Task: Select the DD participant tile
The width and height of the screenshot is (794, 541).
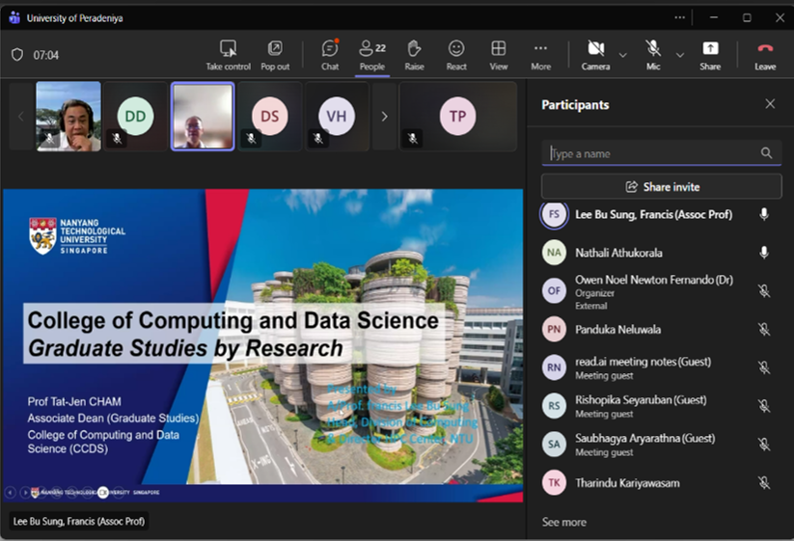Action: (x=135, y=117)
